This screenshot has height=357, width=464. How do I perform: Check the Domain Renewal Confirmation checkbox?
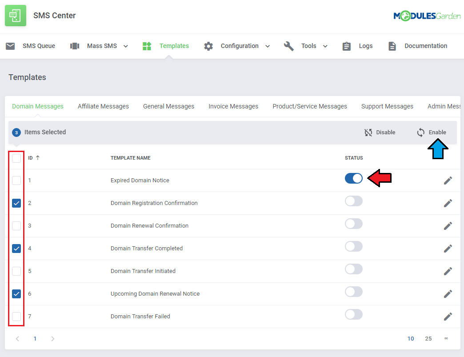click(16, 226)
